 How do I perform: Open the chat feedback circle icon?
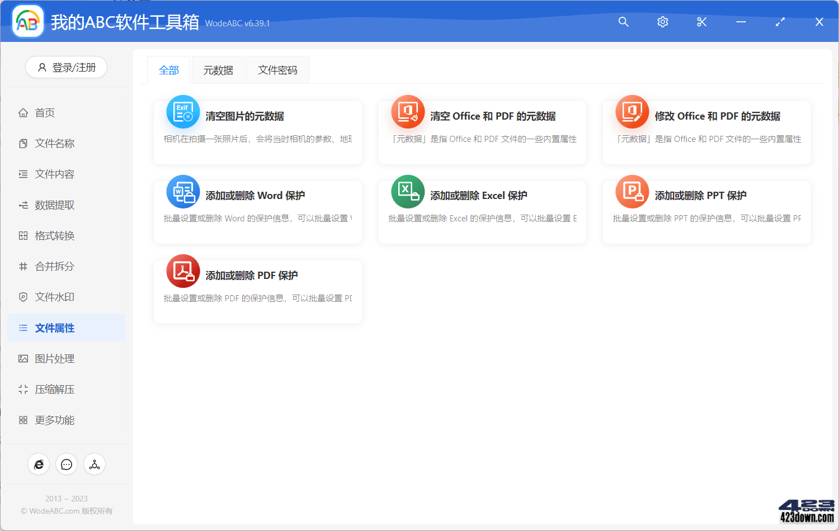click(66, 464)
